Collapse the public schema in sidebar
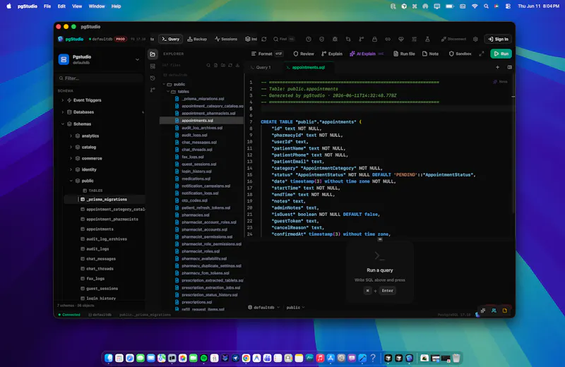The width and height of the screenshot is (565, 367). tap(71, 181)
